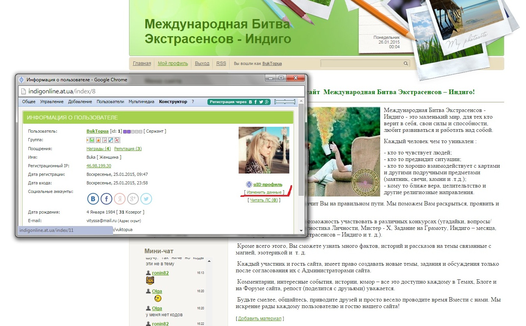Click popup window vertical scrollbar

pyautogui.click(x=301, y=150)
